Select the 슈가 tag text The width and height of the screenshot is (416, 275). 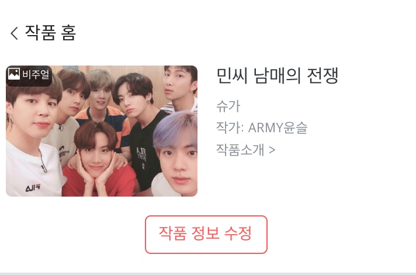coord(228,106)
